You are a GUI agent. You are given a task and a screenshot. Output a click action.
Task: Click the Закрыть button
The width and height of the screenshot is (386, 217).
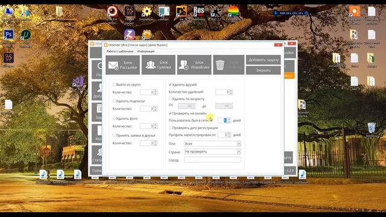264,71
